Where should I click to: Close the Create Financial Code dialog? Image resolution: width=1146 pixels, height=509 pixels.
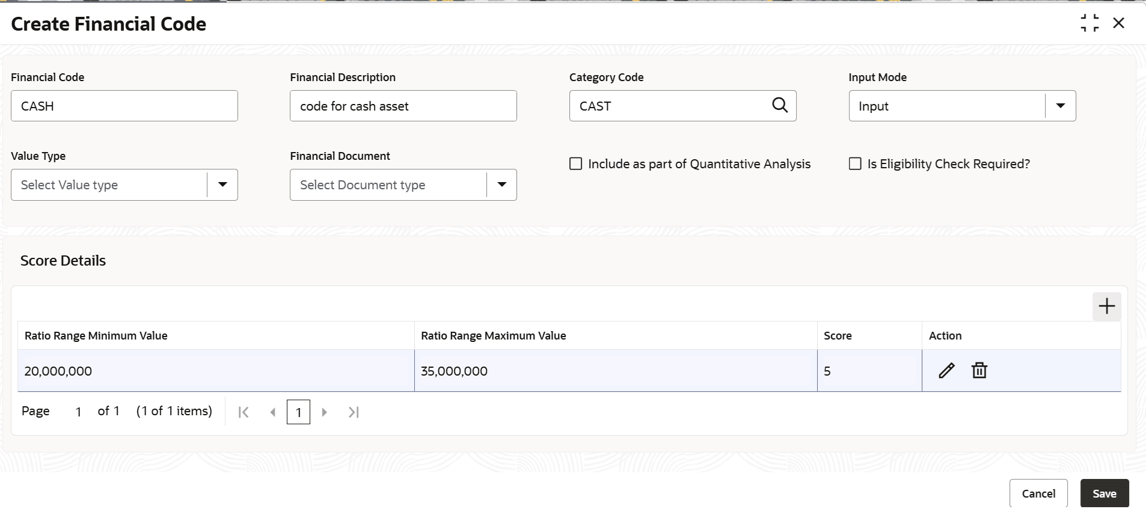(1118, 23)
